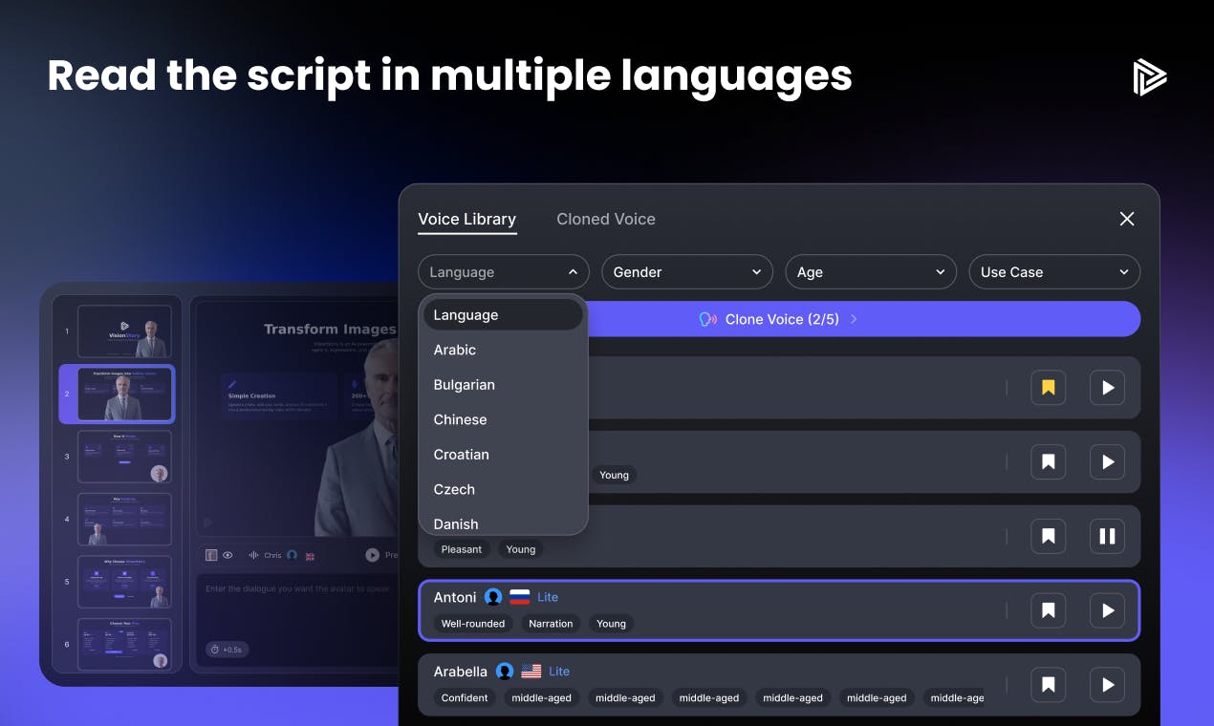Expand the Age filter dropdown

point(871,272)
